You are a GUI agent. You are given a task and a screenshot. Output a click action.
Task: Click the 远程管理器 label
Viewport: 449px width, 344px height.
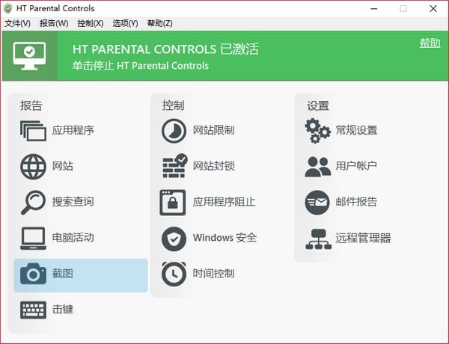(x=363, y=238)
